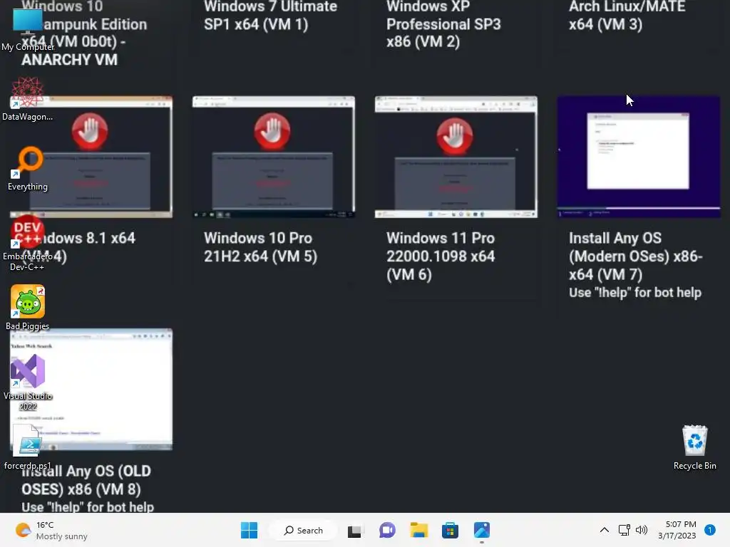Open the Windows Start menu
This screenshot has height=547, width=730.
tap(249, 530)
